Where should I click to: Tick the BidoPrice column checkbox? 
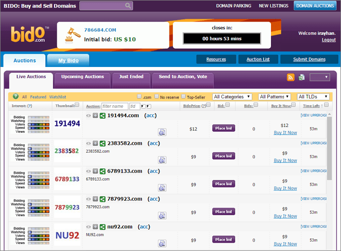pyautogui.click(x=208, y=105)
